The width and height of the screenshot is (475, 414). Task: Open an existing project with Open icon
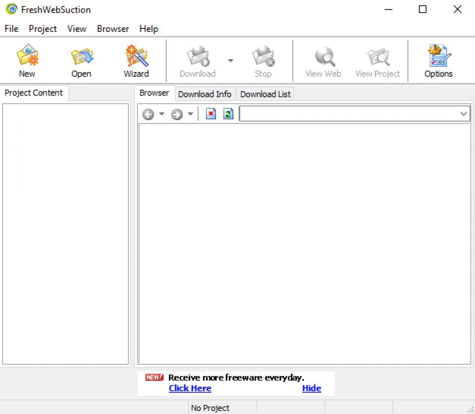82,56
